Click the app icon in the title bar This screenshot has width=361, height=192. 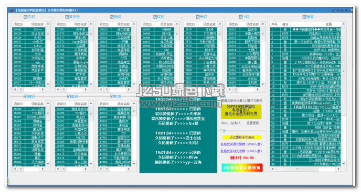pos(12,10)
